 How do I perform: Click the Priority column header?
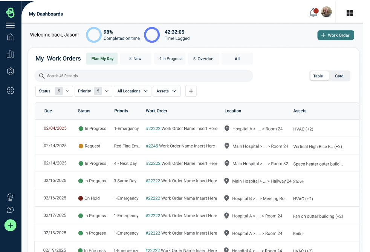[121, 111]
